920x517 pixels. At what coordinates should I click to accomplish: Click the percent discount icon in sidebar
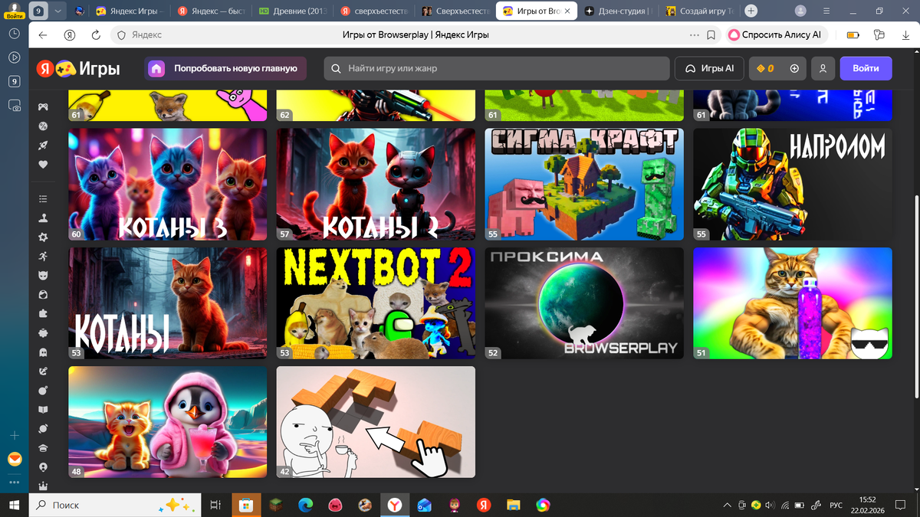point(43,126)
